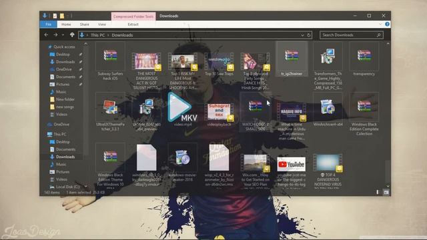Open Customize Quick Access Toolbar dropdown
This screenshot has height=240, width=427.
coord(68,16)
